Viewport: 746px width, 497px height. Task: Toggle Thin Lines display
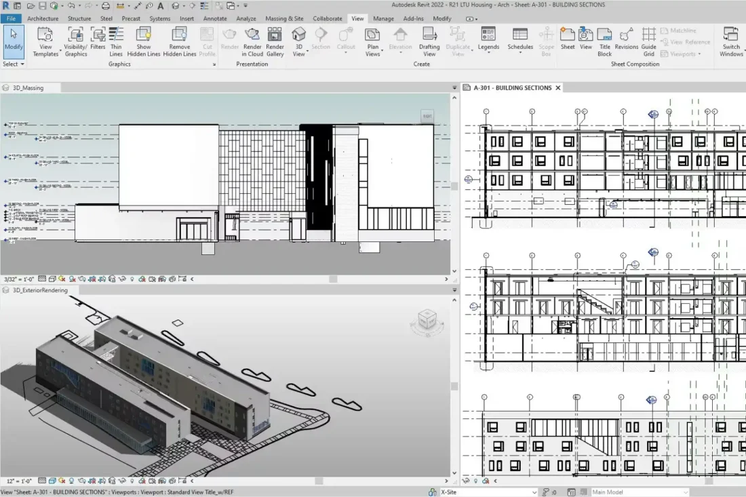115,41
